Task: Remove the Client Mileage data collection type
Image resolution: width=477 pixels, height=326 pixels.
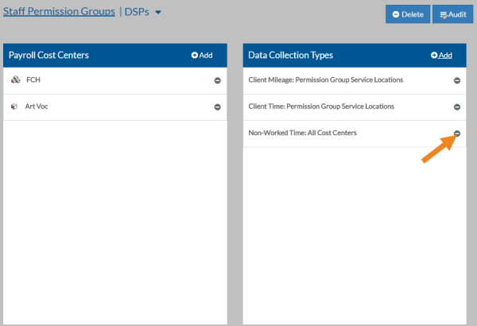Action: tap(456, 81)
